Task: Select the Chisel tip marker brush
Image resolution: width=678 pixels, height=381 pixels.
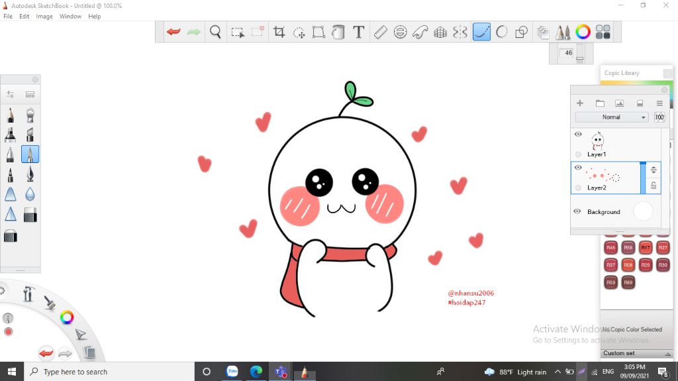Action: click(30, 135)
